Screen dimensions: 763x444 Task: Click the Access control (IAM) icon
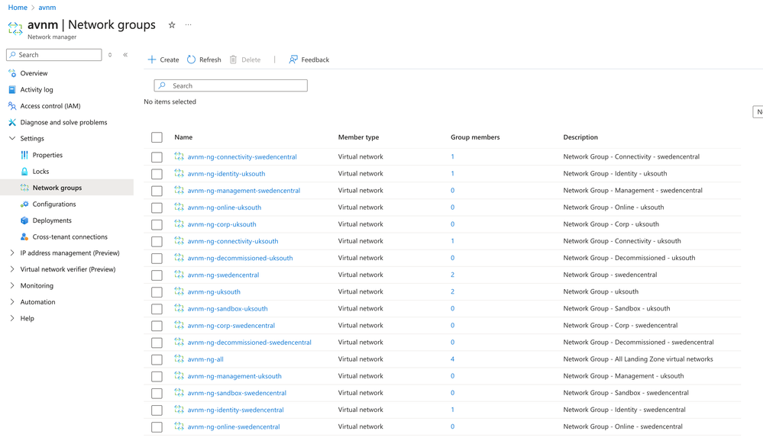click(x=12, y=106)
